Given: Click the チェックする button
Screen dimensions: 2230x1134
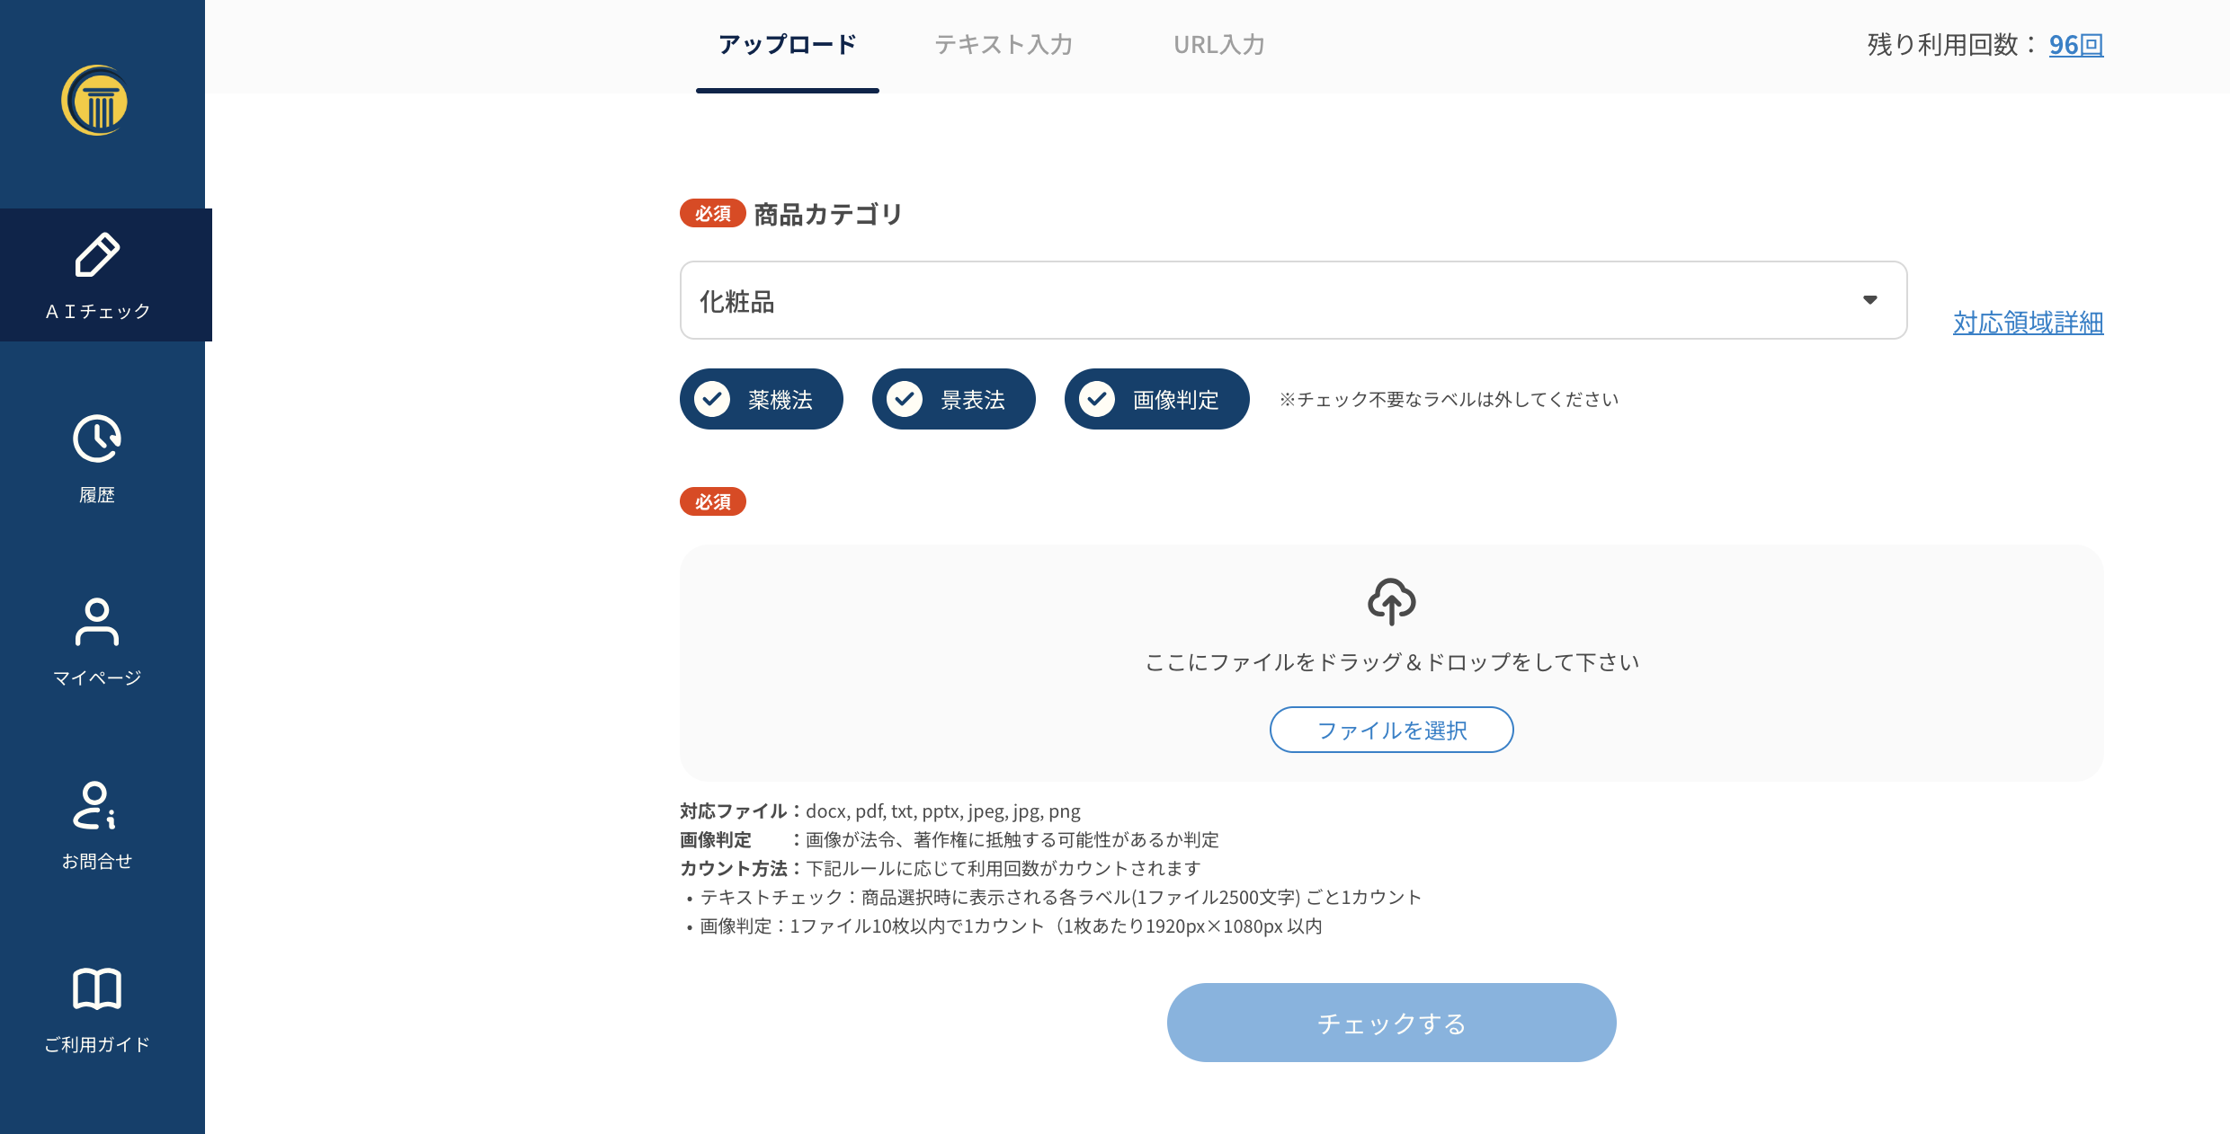Looking at the screenshot, I should coord(1392,1023).
